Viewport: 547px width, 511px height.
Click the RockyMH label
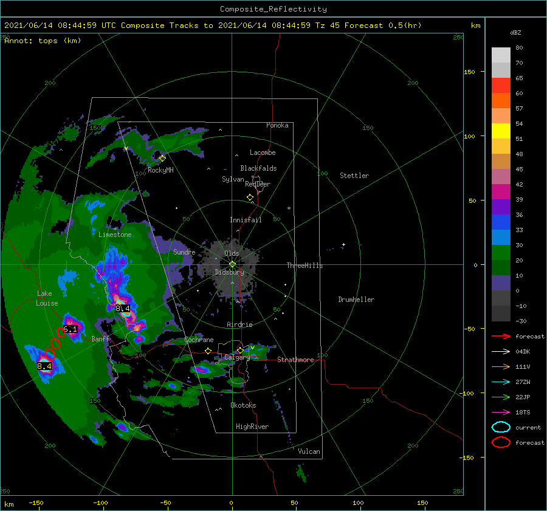[x=160, y=170]
